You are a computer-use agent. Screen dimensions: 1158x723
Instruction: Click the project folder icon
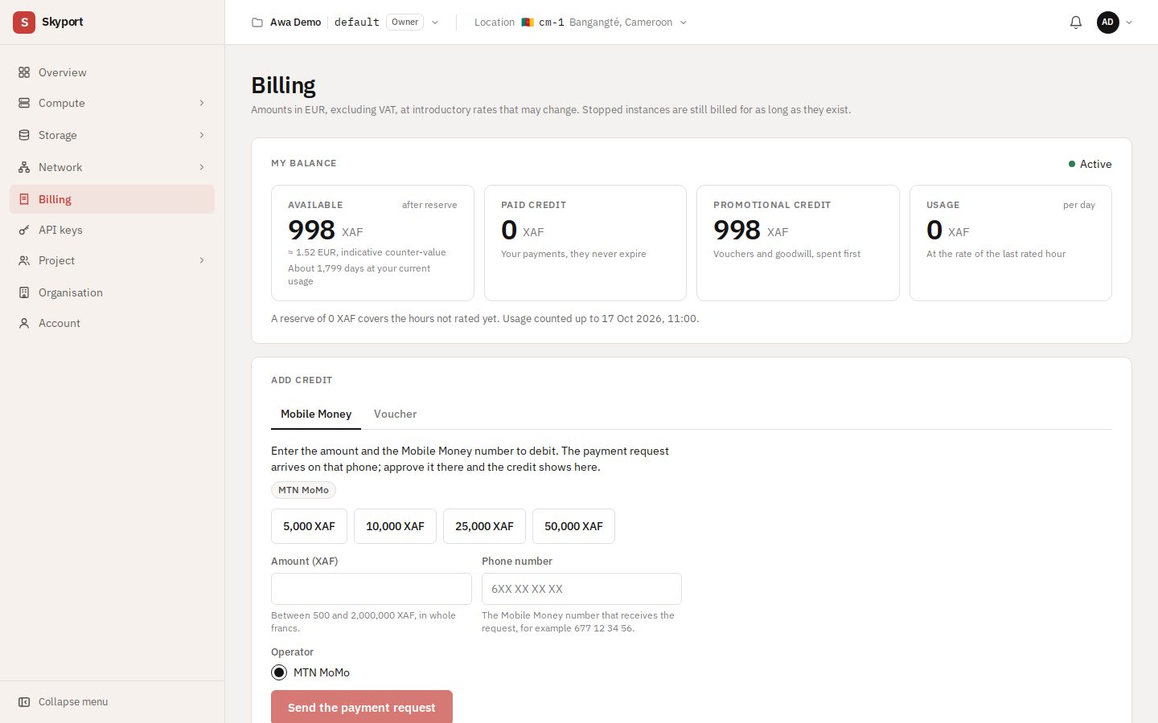[257, 22]
